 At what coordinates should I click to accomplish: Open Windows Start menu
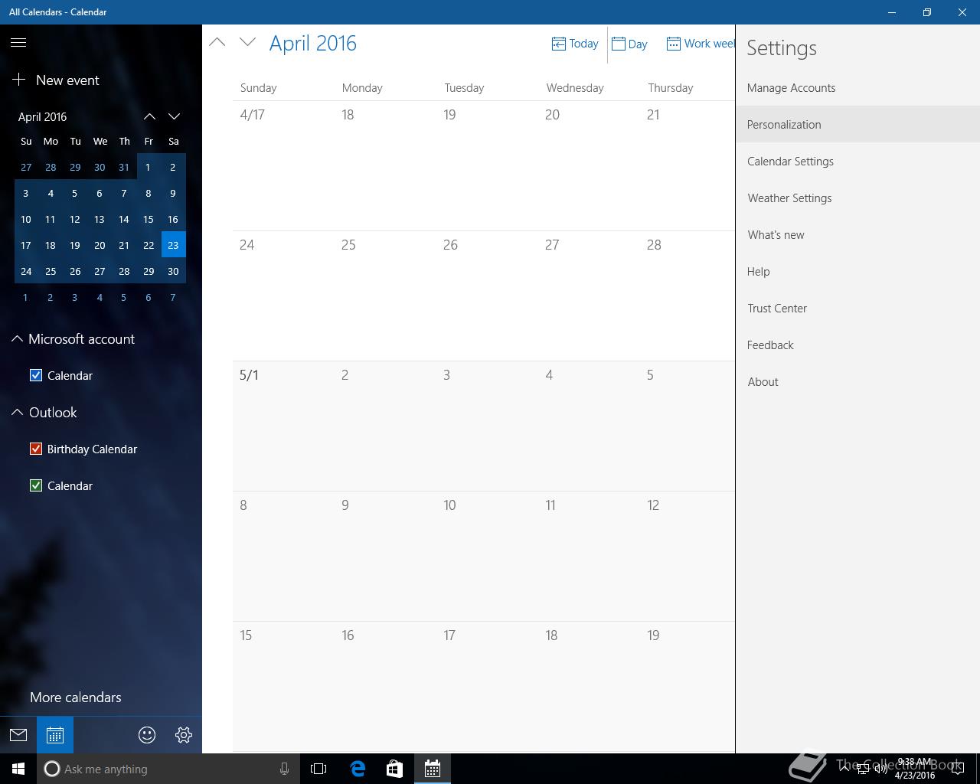pos(18,769)
